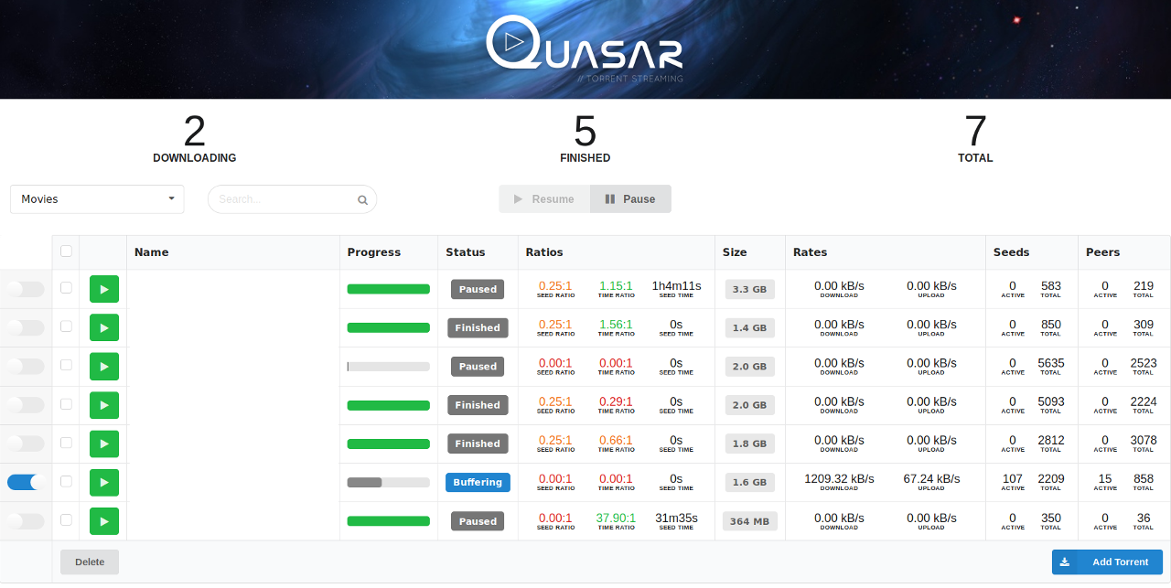
Task: Select checkbox of the paused 2.0 GB torrent
Action: click(x=66, y=365)
